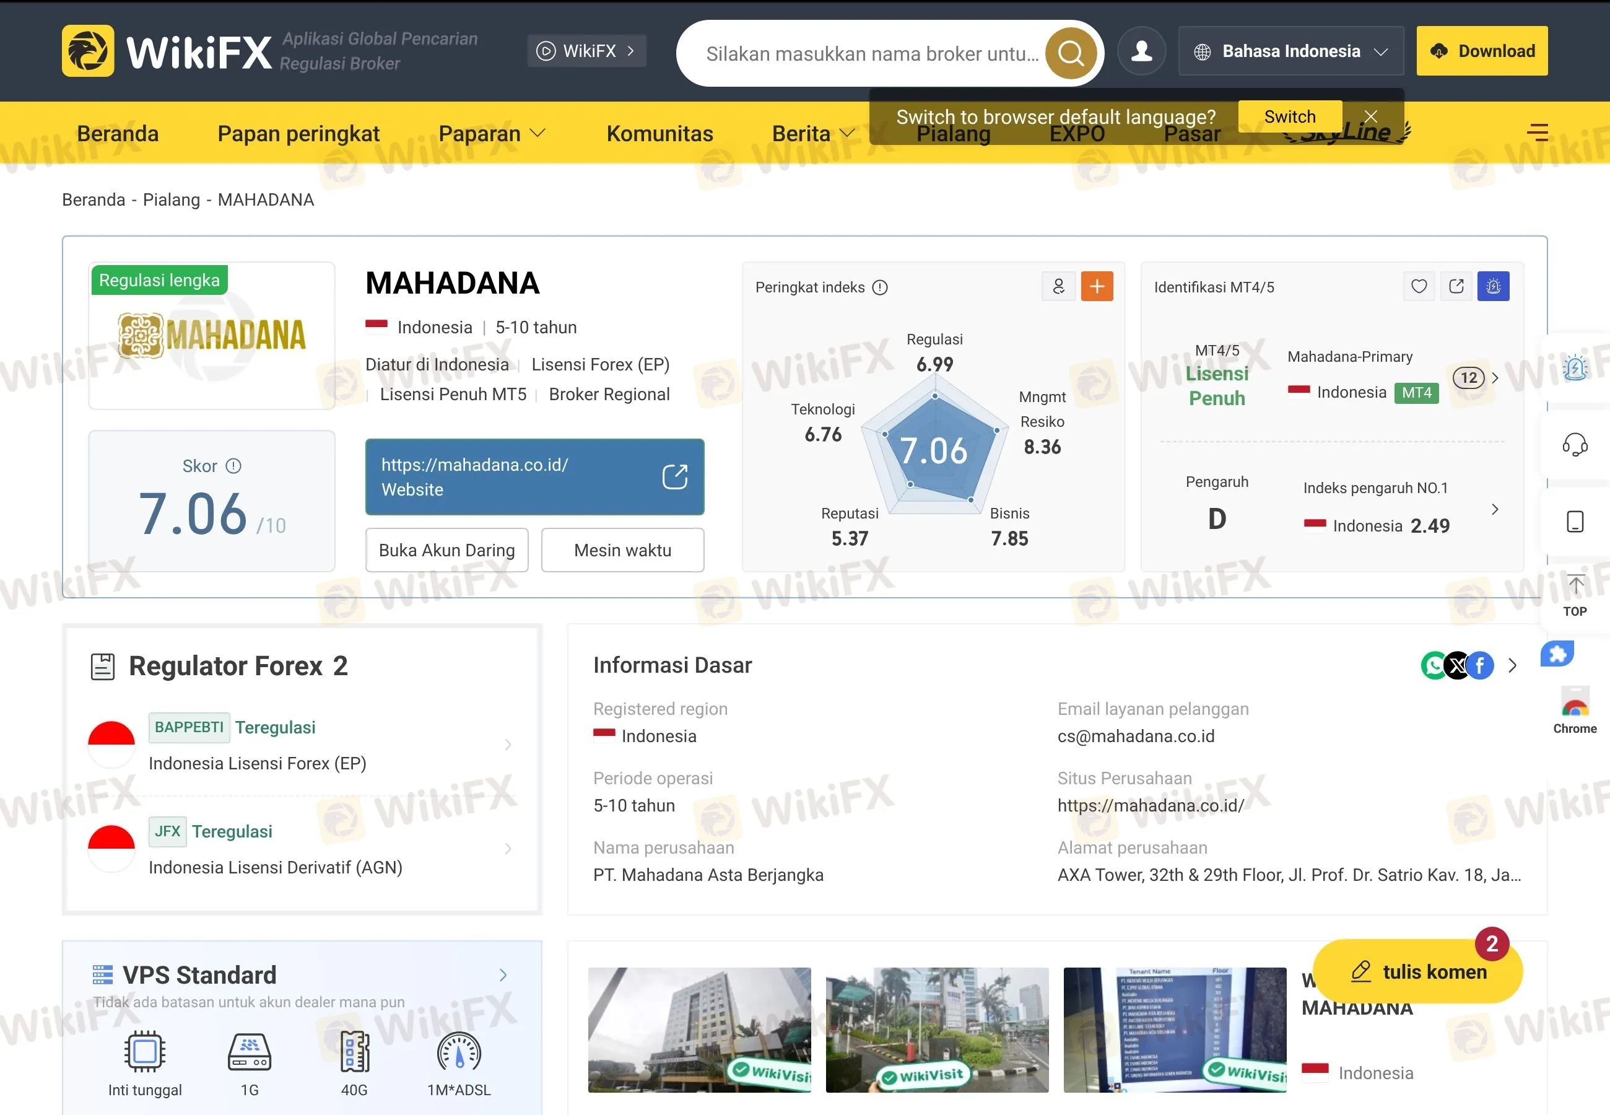Screen dimensions: 1610x1115
Task: Click the 1M*ADSL speed gauge icon
Action: tap(459, 1051)
